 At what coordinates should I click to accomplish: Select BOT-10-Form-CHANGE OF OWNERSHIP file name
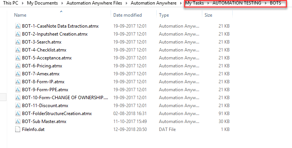(x=65, y=98)
